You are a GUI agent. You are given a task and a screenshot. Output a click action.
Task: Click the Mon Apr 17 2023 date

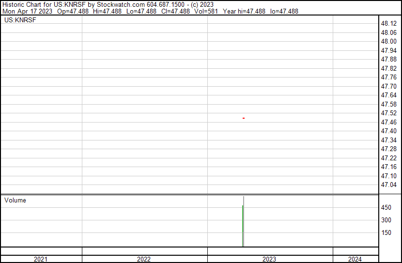pos(27,11)
